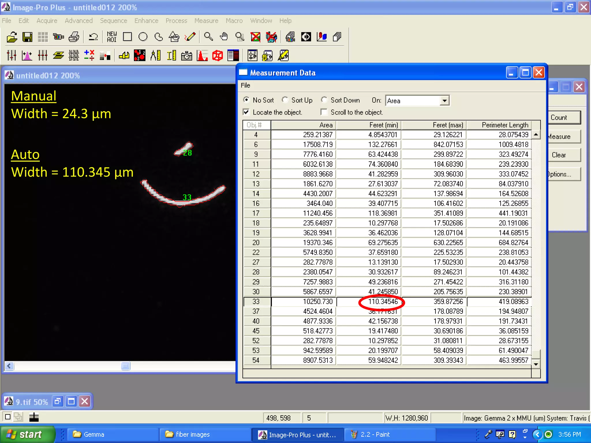Image resolution: width=591 pixels, height=443 pixels.
Task: Restore the minimized 9.tif 50% window
Action: (x=58, y=401)
